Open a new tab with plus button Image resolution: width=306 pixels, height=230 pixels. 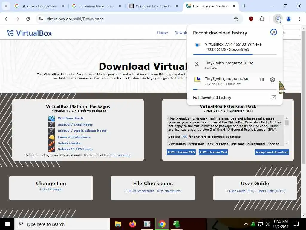[x=244, y=6]
